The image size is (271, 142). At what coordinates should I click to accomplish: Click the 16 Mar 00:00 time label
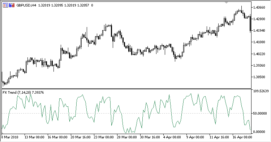[x=57, y=137]
